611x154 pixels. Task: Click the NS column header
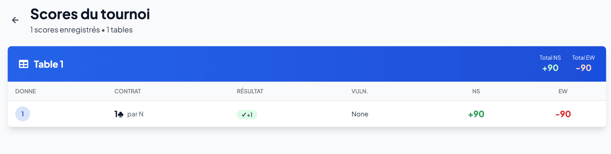[476, 91]
